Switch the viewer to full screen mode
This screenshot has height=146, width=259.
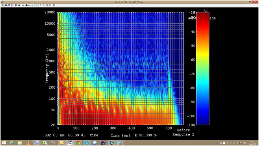click(54, 5)
